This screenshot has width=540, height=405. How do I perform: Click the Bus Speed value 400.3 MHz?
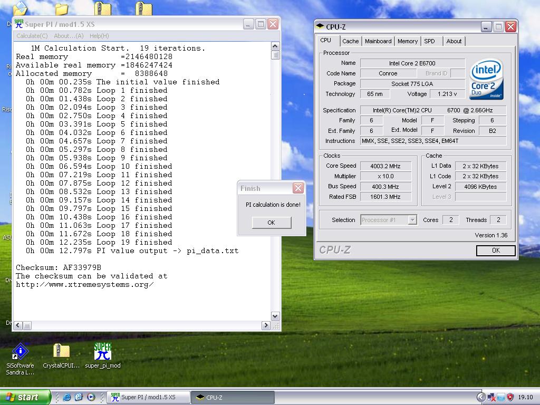(x=385, y=187)
